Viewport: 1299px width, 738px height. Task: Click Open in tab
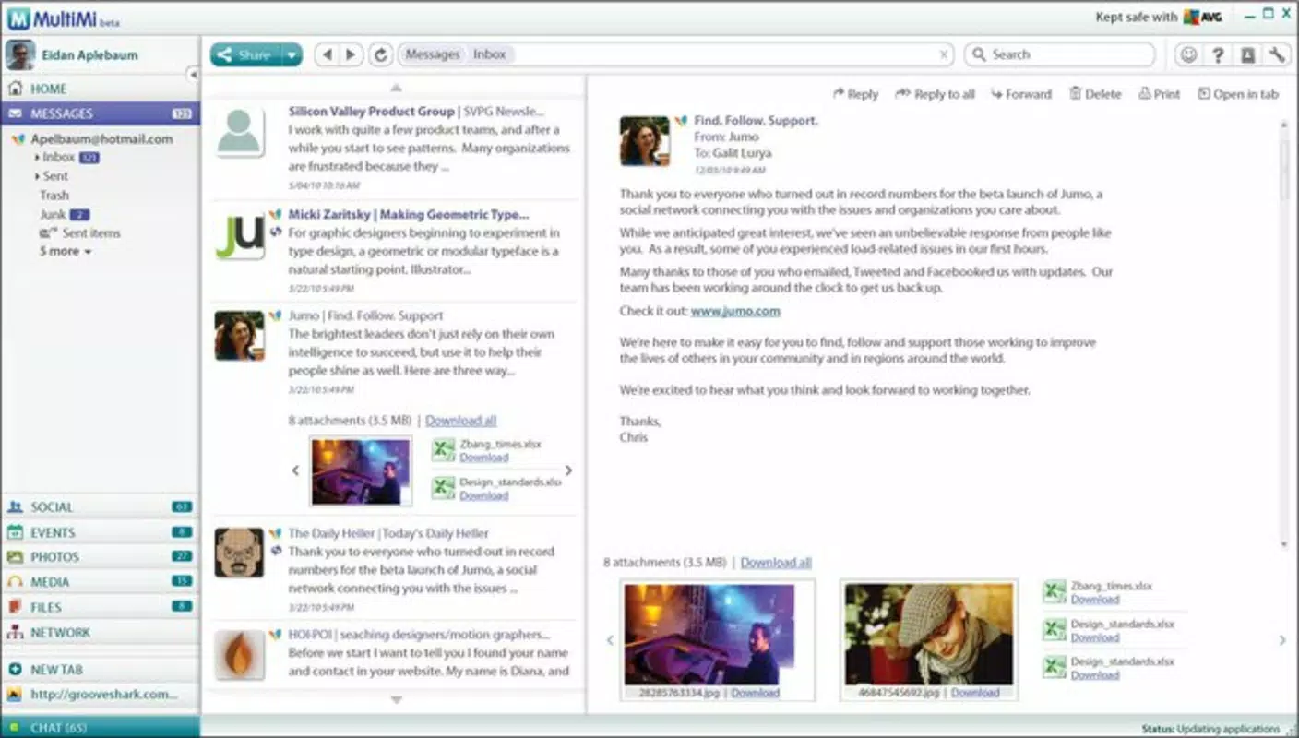(x=1238, y=94)
